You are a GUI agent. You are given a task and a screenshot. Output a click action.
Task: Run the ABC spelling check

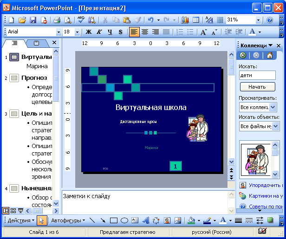[81, 19]
